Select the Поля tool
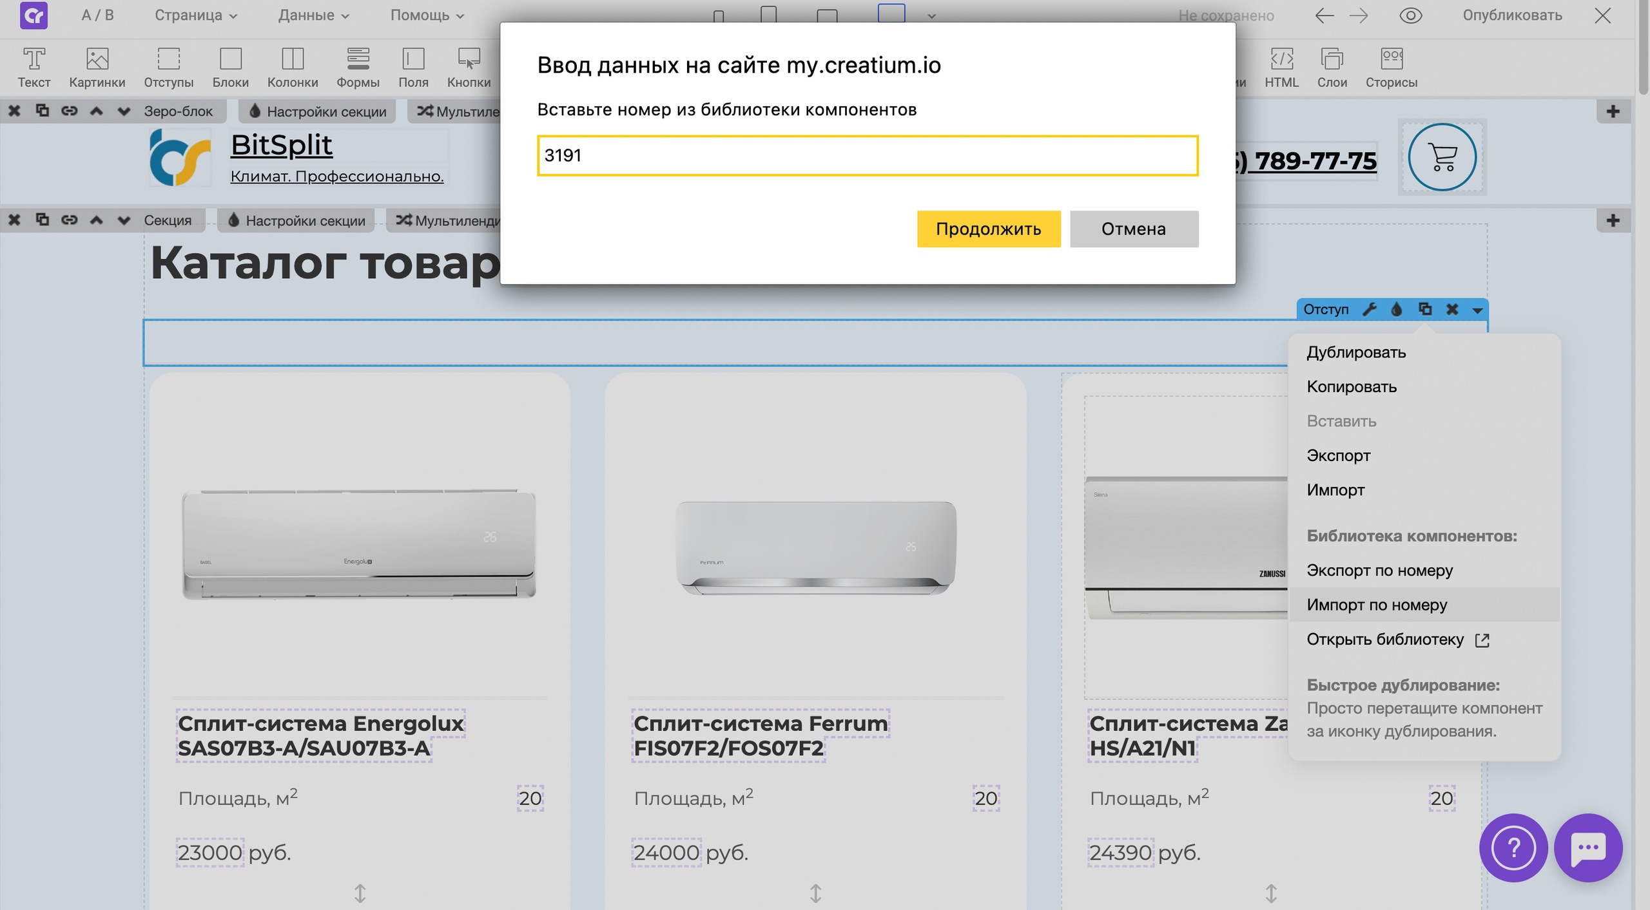 (x=413, y=68)
